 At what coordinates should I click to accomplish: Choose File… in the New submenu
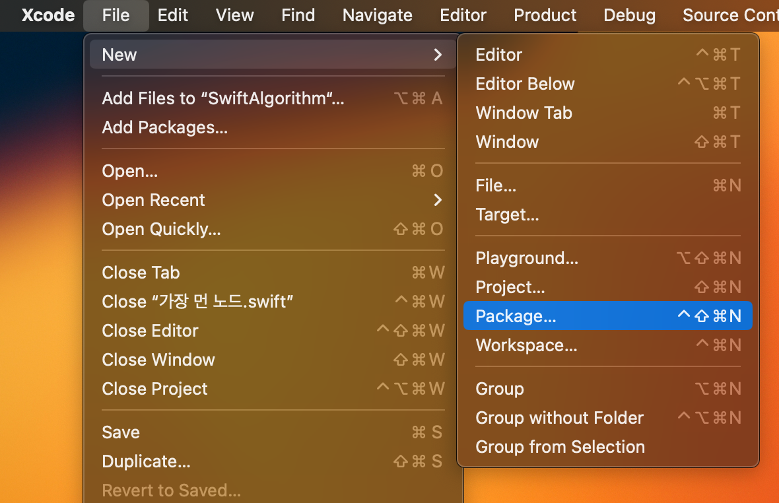click(608, 185)
